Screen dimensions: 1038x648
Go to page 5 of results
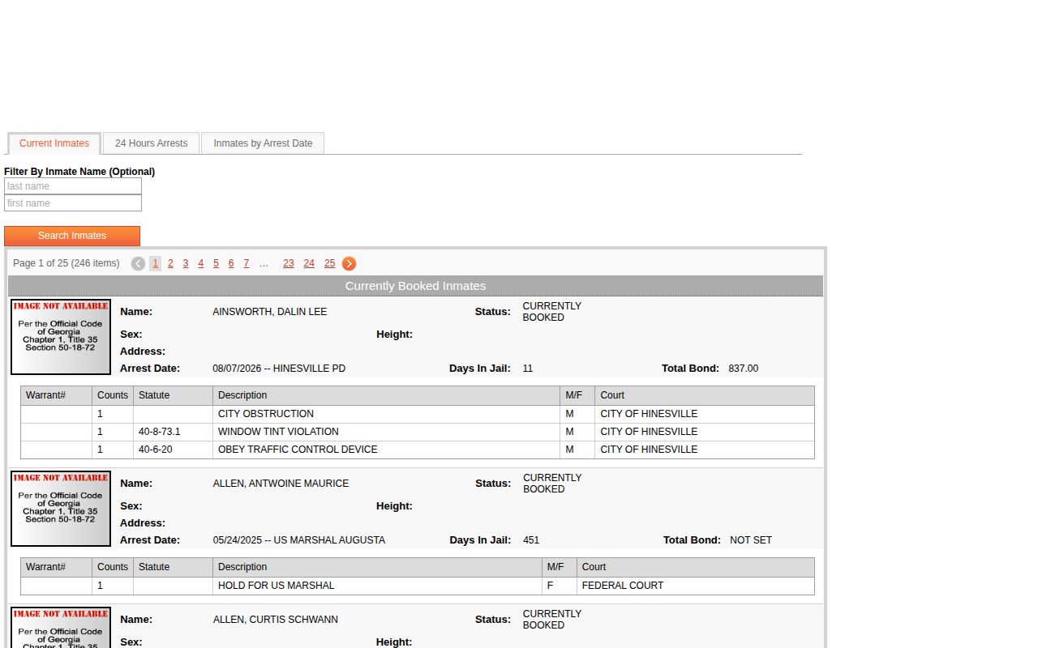click(x=216, y=263)
